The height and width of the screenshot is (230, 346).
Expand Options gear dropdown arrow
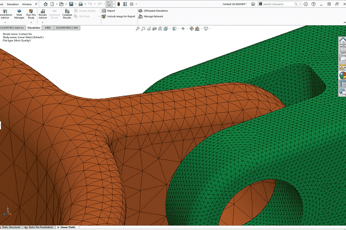point(136,4)
